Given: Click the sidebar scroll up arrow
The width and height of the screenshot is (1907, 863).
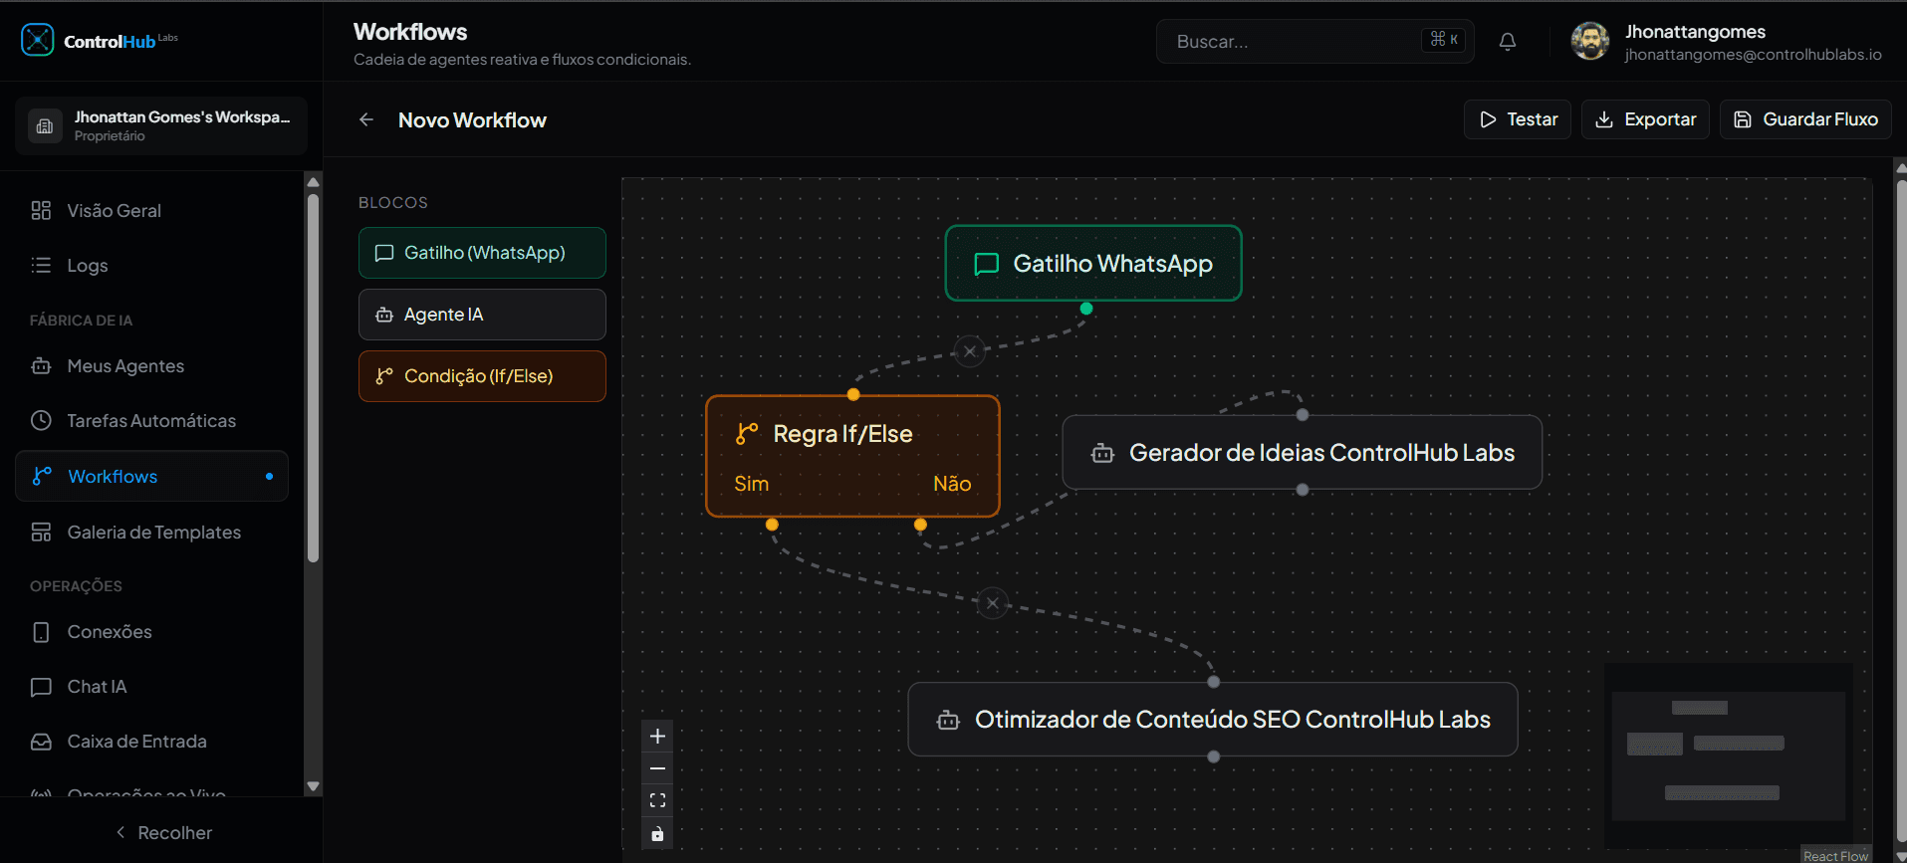Looking at the screenshot, I should pos(314,182).
